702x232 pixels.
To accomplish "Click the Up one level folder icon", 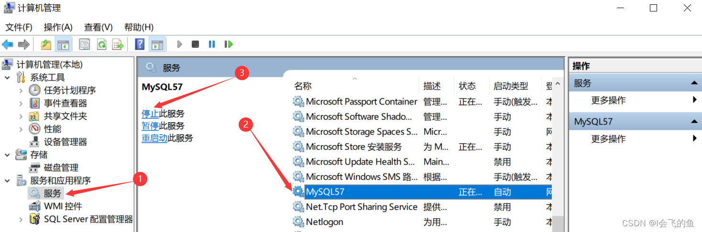I will click(46, 44).
